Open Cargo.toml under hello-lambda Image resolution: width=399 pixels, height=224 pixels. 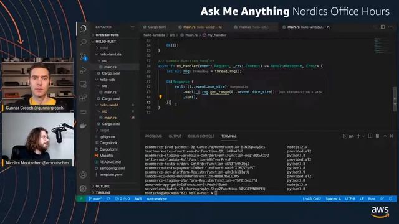point(111,73)
